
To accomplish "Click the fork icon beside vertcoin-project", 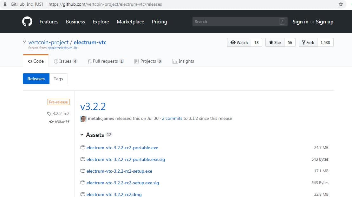I will pyautogui.click(x=24, y=42).
